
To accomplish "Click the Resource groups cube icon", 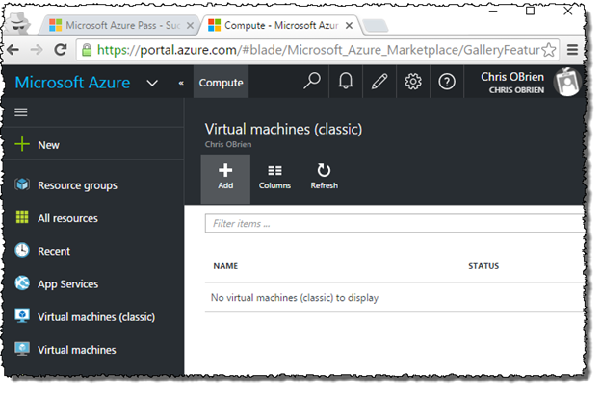I will 22,184.
